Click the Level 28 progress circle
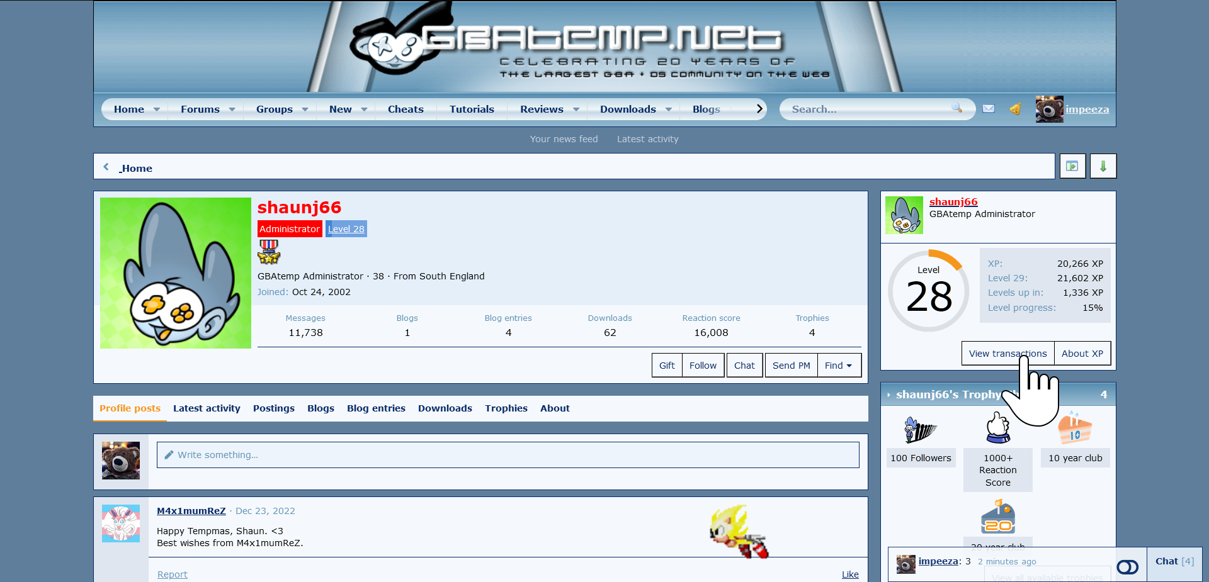This screenshot has width=1209, height=582. (928, 291)
